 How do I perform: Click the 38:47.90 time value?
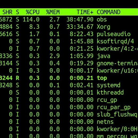click(x=80, y=19)
